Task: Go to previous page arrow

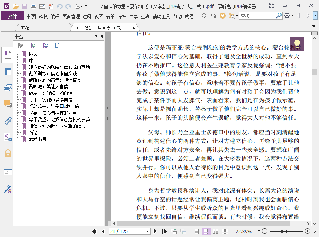Action: pyautogui.click(x=103, y=231)
